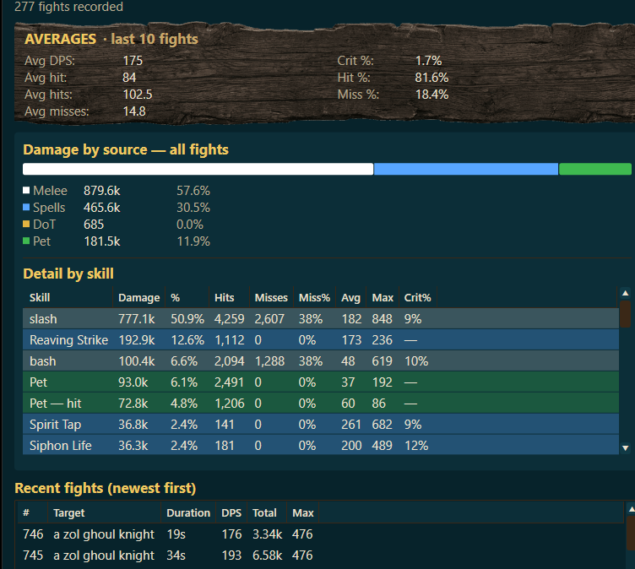Click the white Melee segment of damage bar
The width and height of the screenshot is (635, 569).
198,169
